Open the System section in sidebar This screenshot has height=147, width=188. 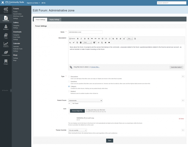[x=6, y=10]
